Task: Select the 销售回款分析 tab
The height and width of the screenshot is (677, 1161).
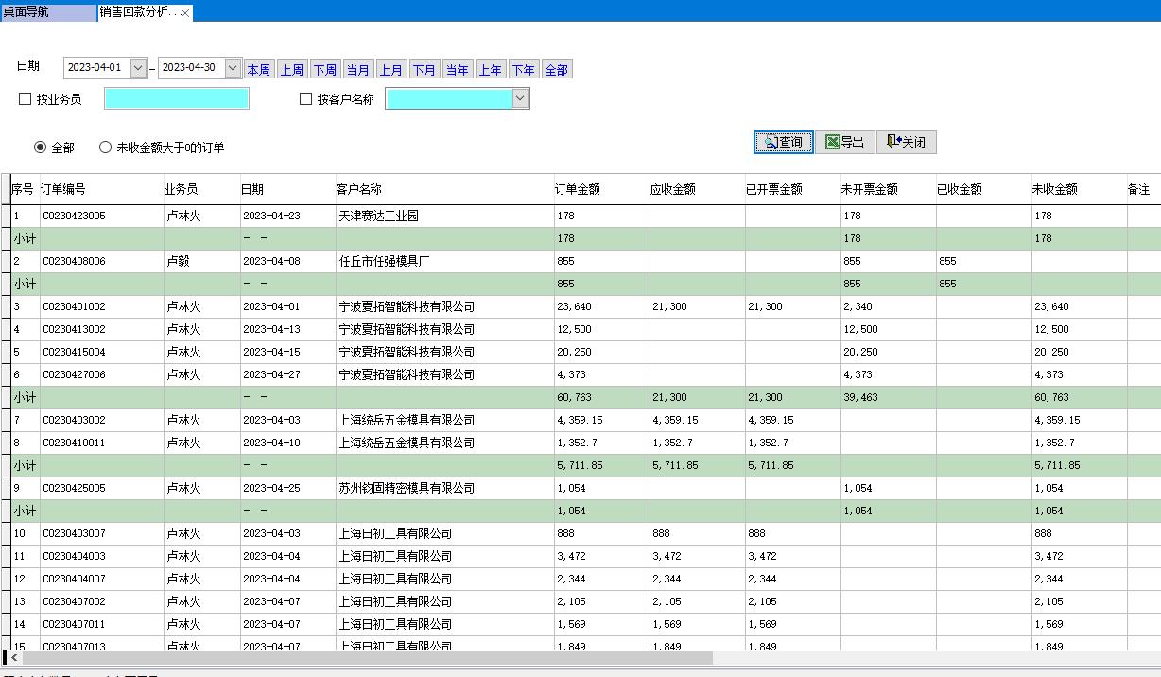Action: (x=136, y=12)
